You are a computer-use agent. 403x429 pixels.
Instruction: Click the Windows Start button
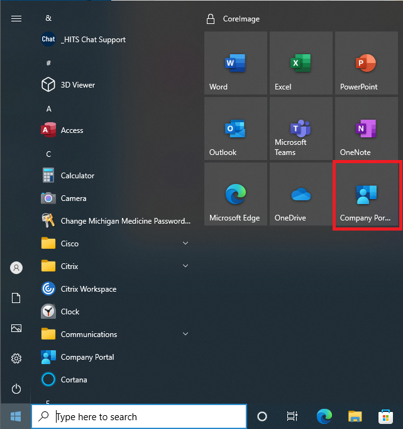(16, 416)
